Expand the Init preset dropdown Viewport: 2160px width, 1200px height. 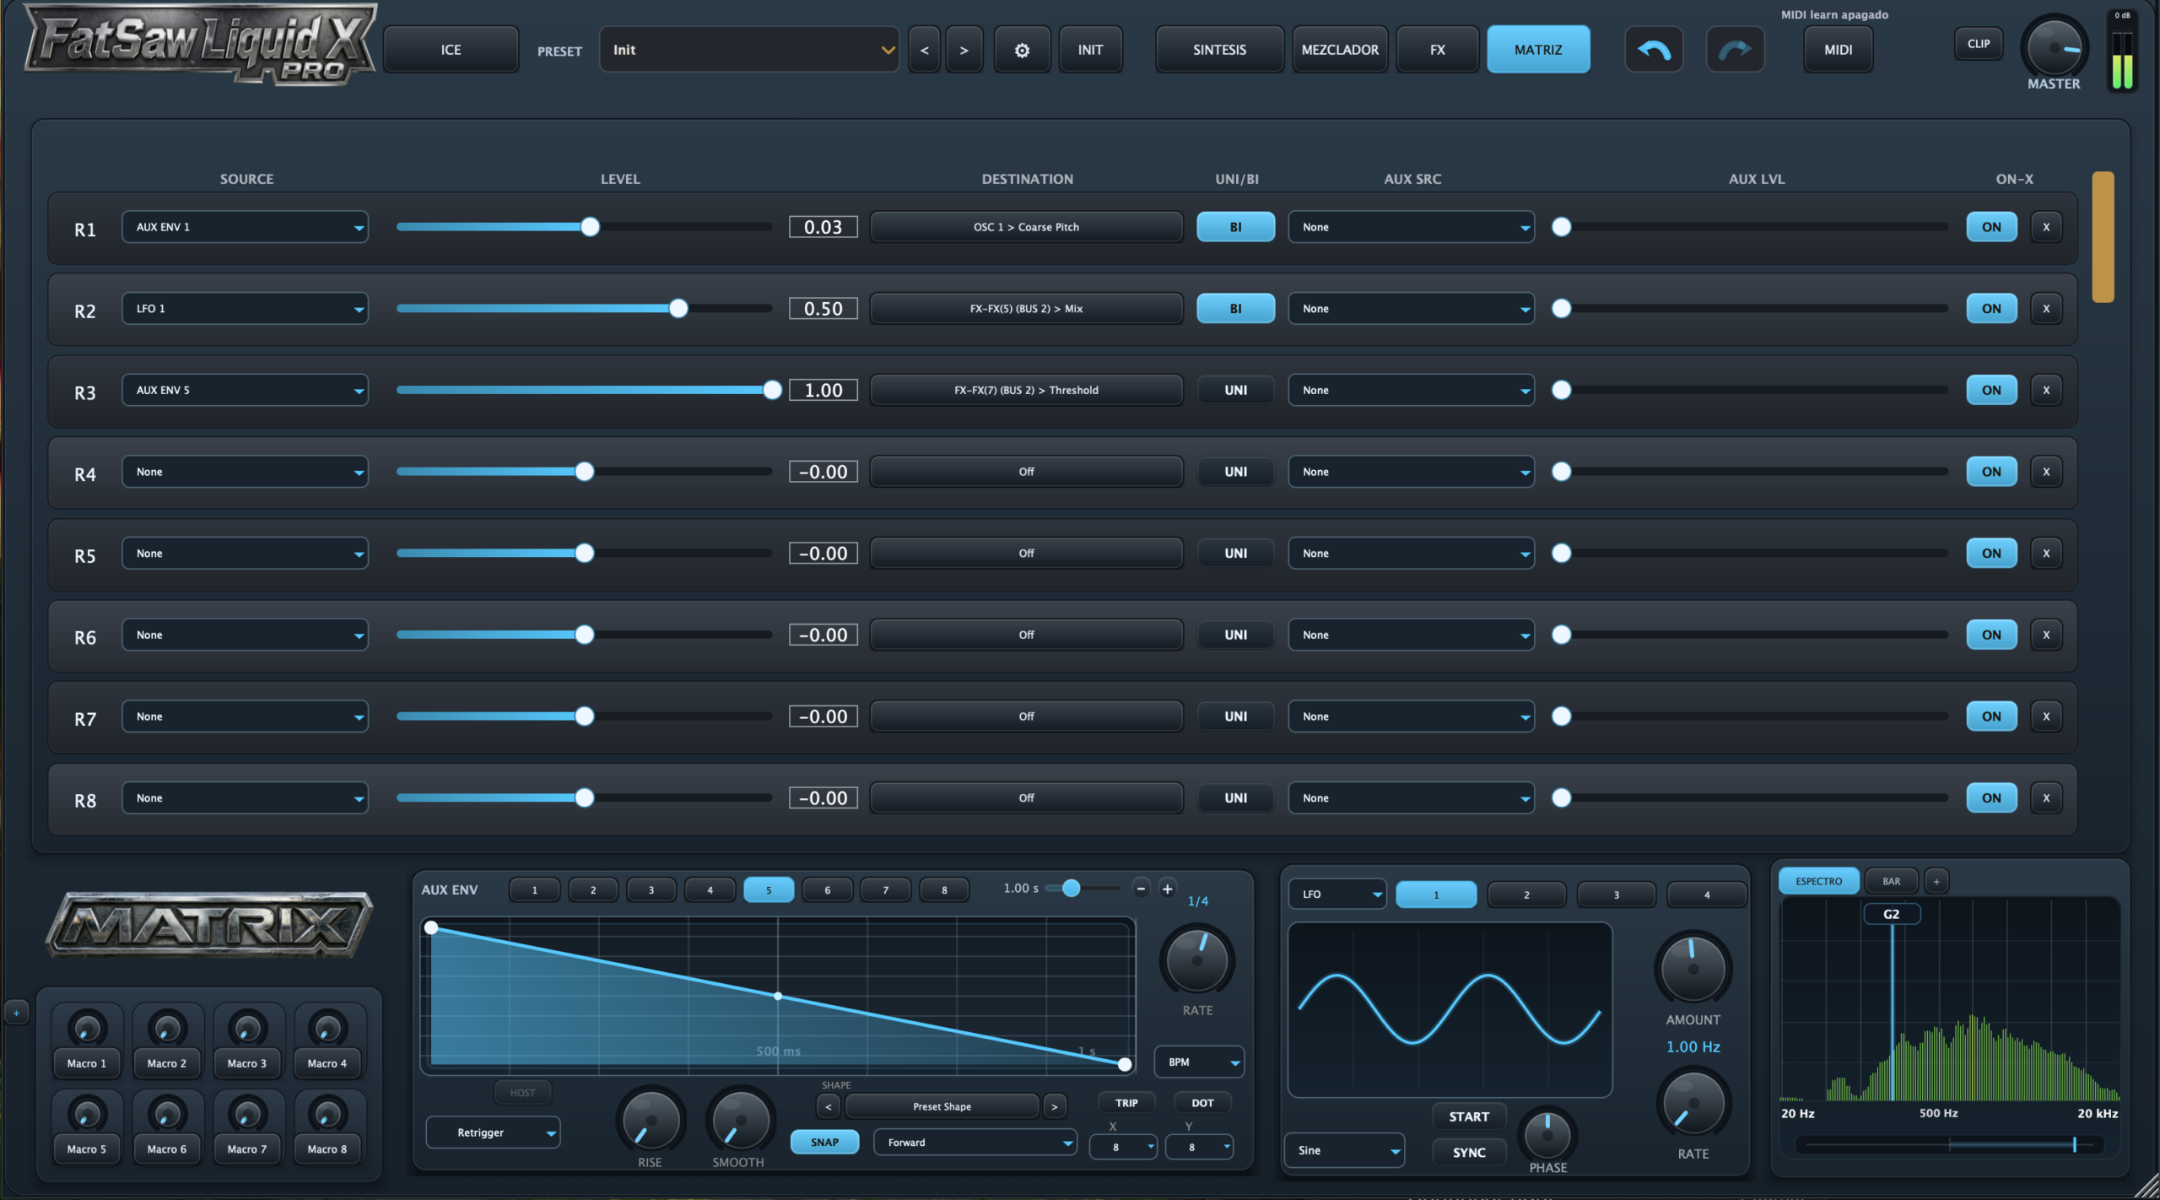(x=748, y=50)
